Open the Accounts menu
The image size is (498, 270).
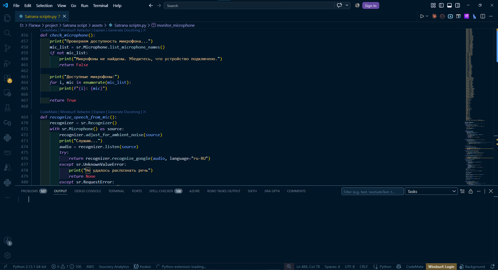coord(8,241)
